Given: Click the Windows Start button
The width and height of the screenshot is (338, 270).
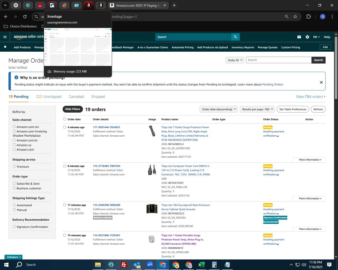Looking at the screenshot, I should pyautogui.click(x=6, y=265).
